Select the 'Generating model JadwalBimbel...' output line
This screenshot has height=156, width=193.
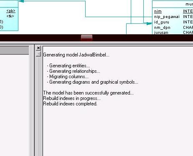pos(76,55)
